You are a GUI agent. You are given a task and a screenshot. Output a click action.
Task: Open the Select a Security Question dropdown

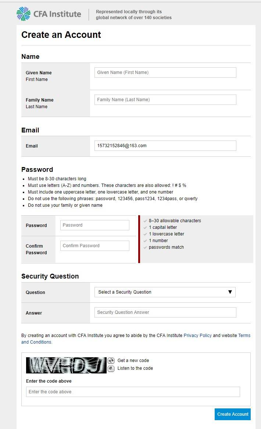coord(165,292)
